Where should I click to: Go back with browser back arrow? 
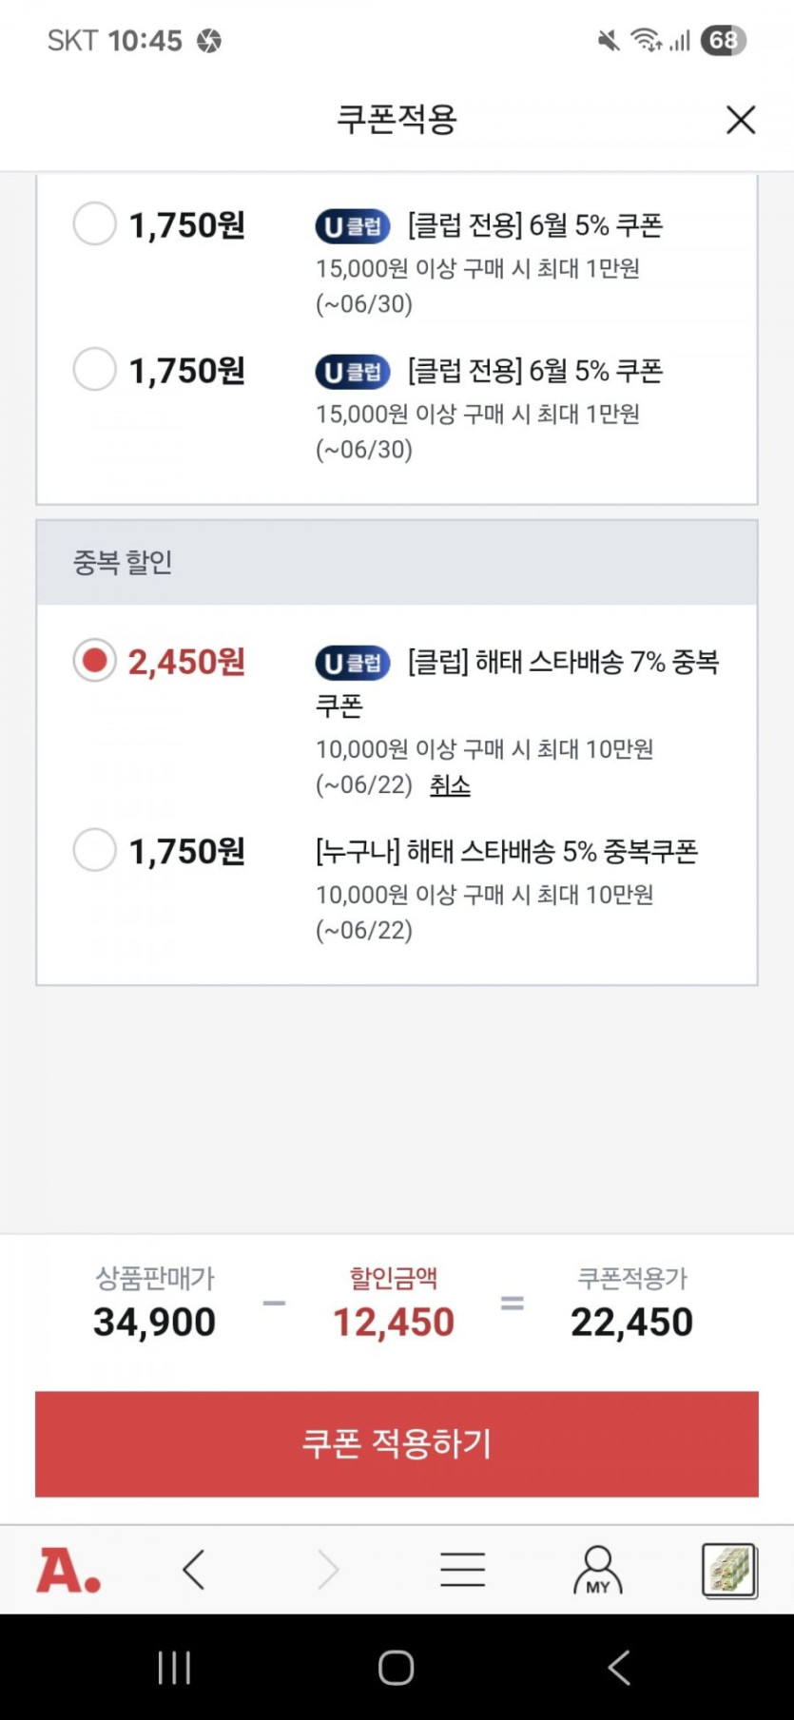click(x=194, y=1570)
